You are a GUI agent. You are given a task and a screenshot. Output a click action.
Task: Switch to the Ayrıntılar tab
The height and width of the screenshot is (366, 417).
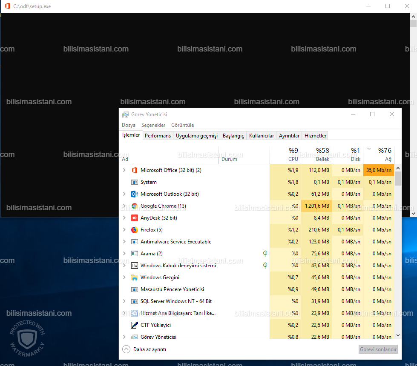[289, 136]
